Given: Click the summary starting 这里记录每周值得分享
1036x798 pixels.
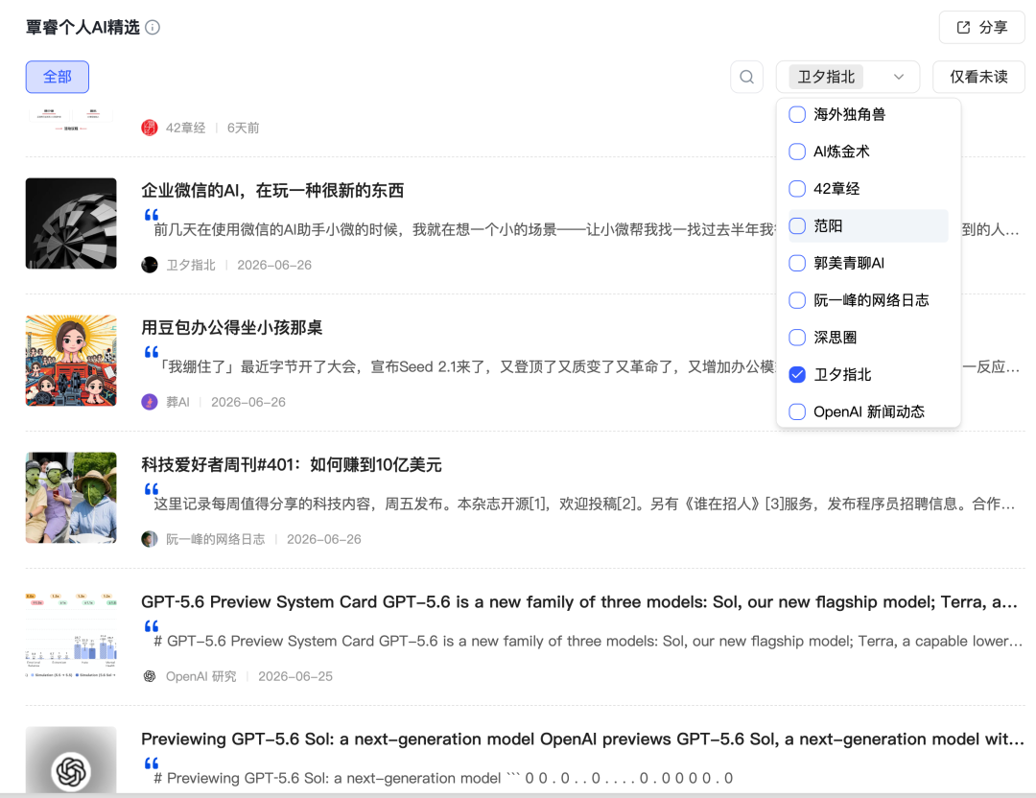Looking at the screenshot, I should [585, 505].
